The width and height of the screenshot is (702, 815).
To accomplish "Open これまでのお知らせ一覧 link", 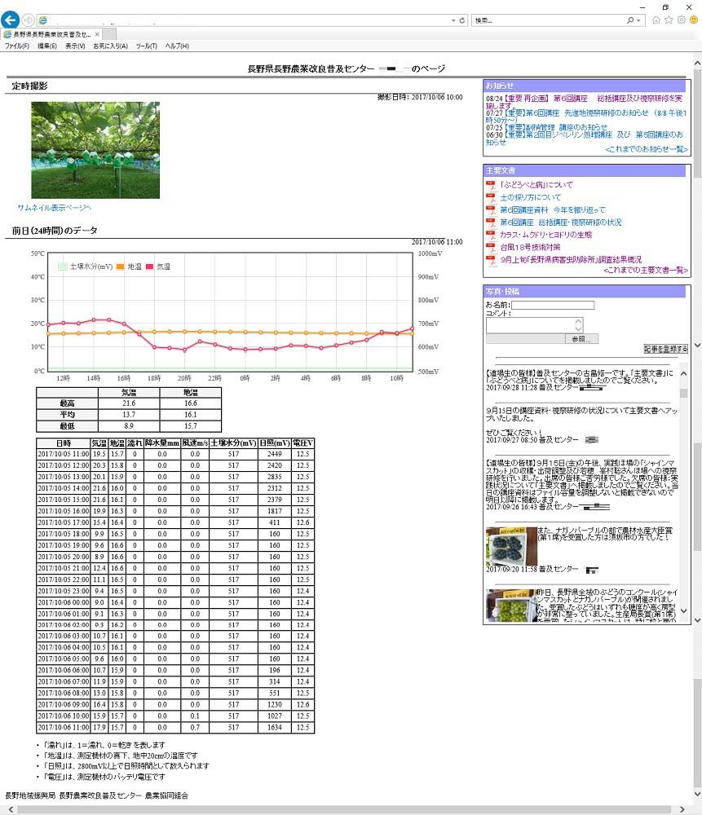I will pyautogui.click(x=647, y=149).
